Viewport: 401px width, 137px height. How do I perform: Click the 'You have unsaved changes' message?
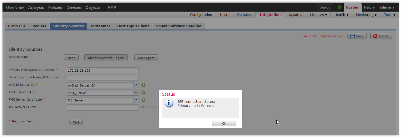pos(323,36)
